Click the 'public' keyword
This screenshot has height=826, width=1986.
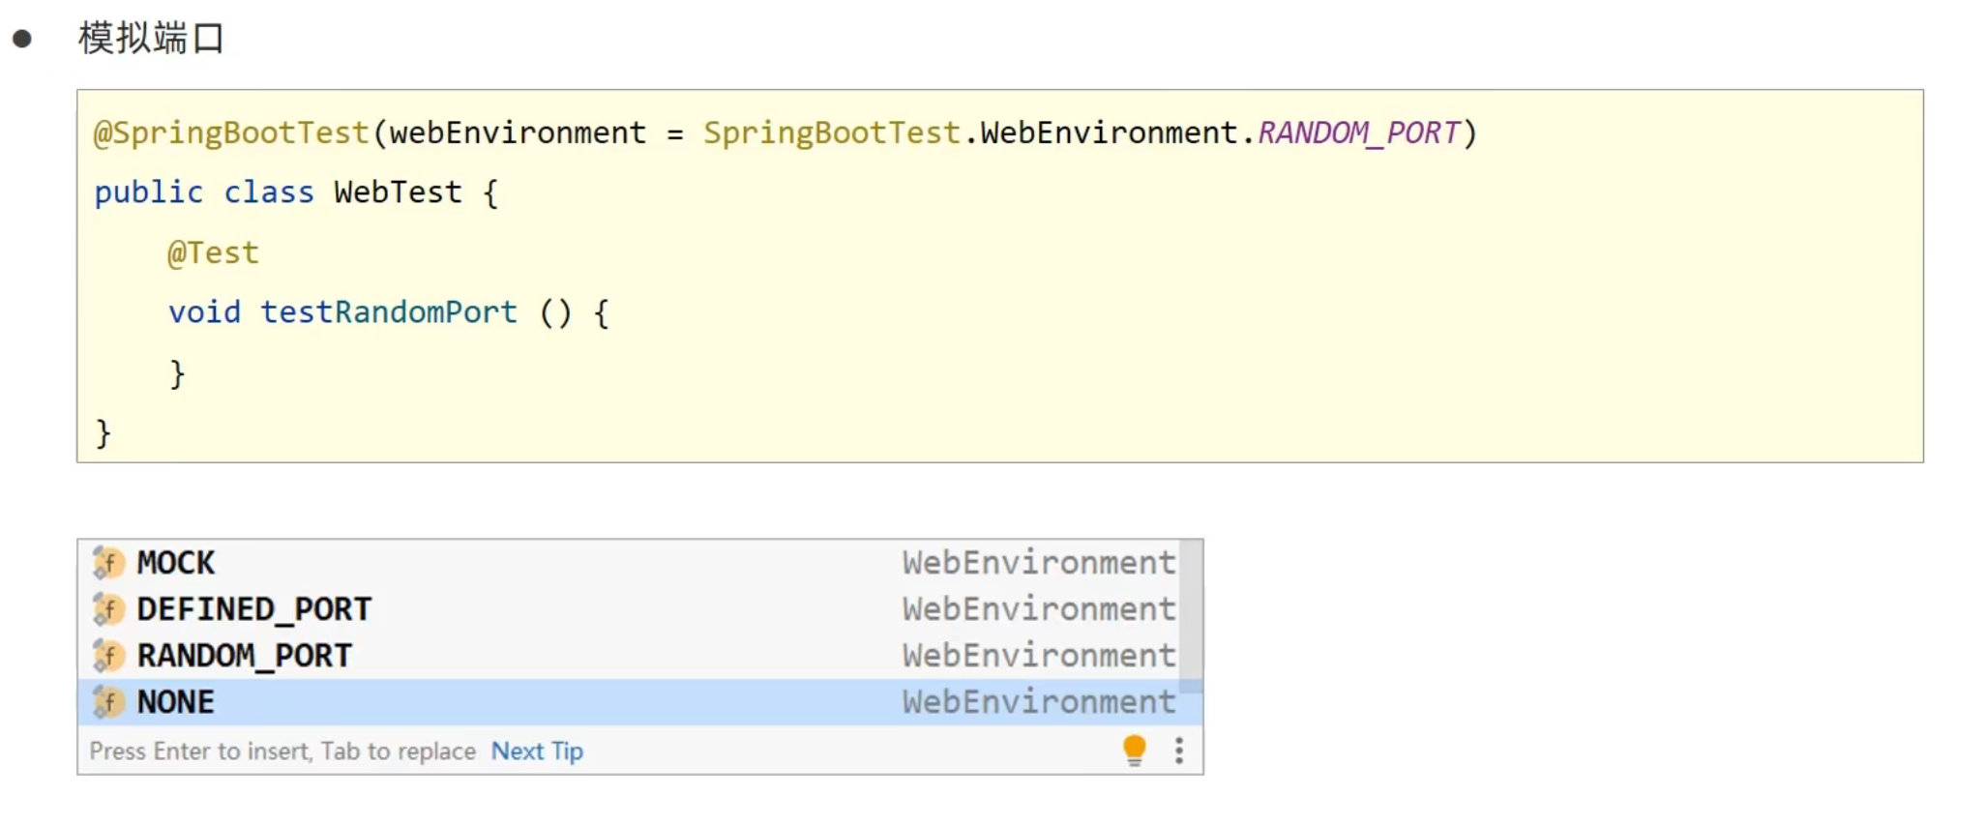[149, 193]
